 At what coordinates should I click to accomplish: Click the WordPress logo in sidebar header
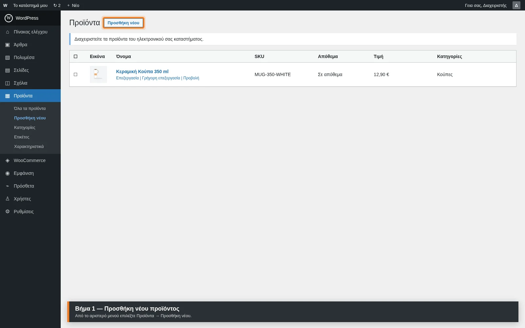(x=9, y=18)
